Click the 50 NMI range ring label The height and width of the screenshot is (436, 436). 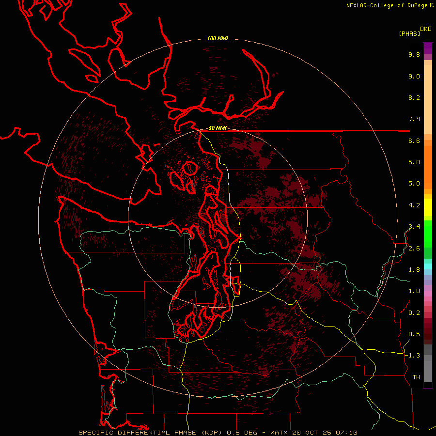(218, 128)
